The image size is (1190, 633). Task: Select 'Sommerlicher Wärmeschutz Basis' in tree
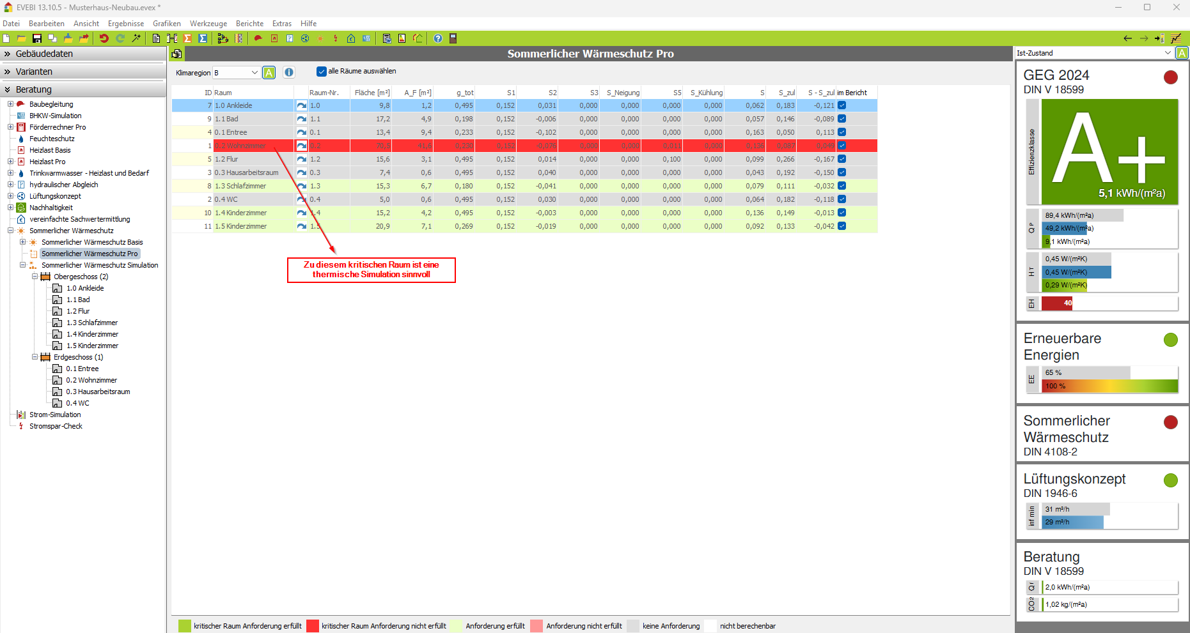92,242
